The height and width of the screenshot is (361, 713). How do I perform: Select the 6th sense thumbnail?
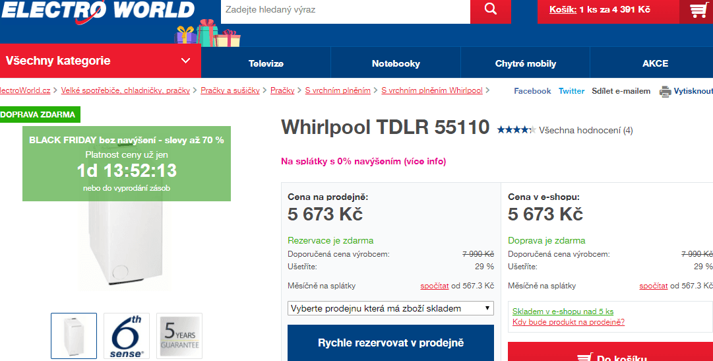(127, 335)
